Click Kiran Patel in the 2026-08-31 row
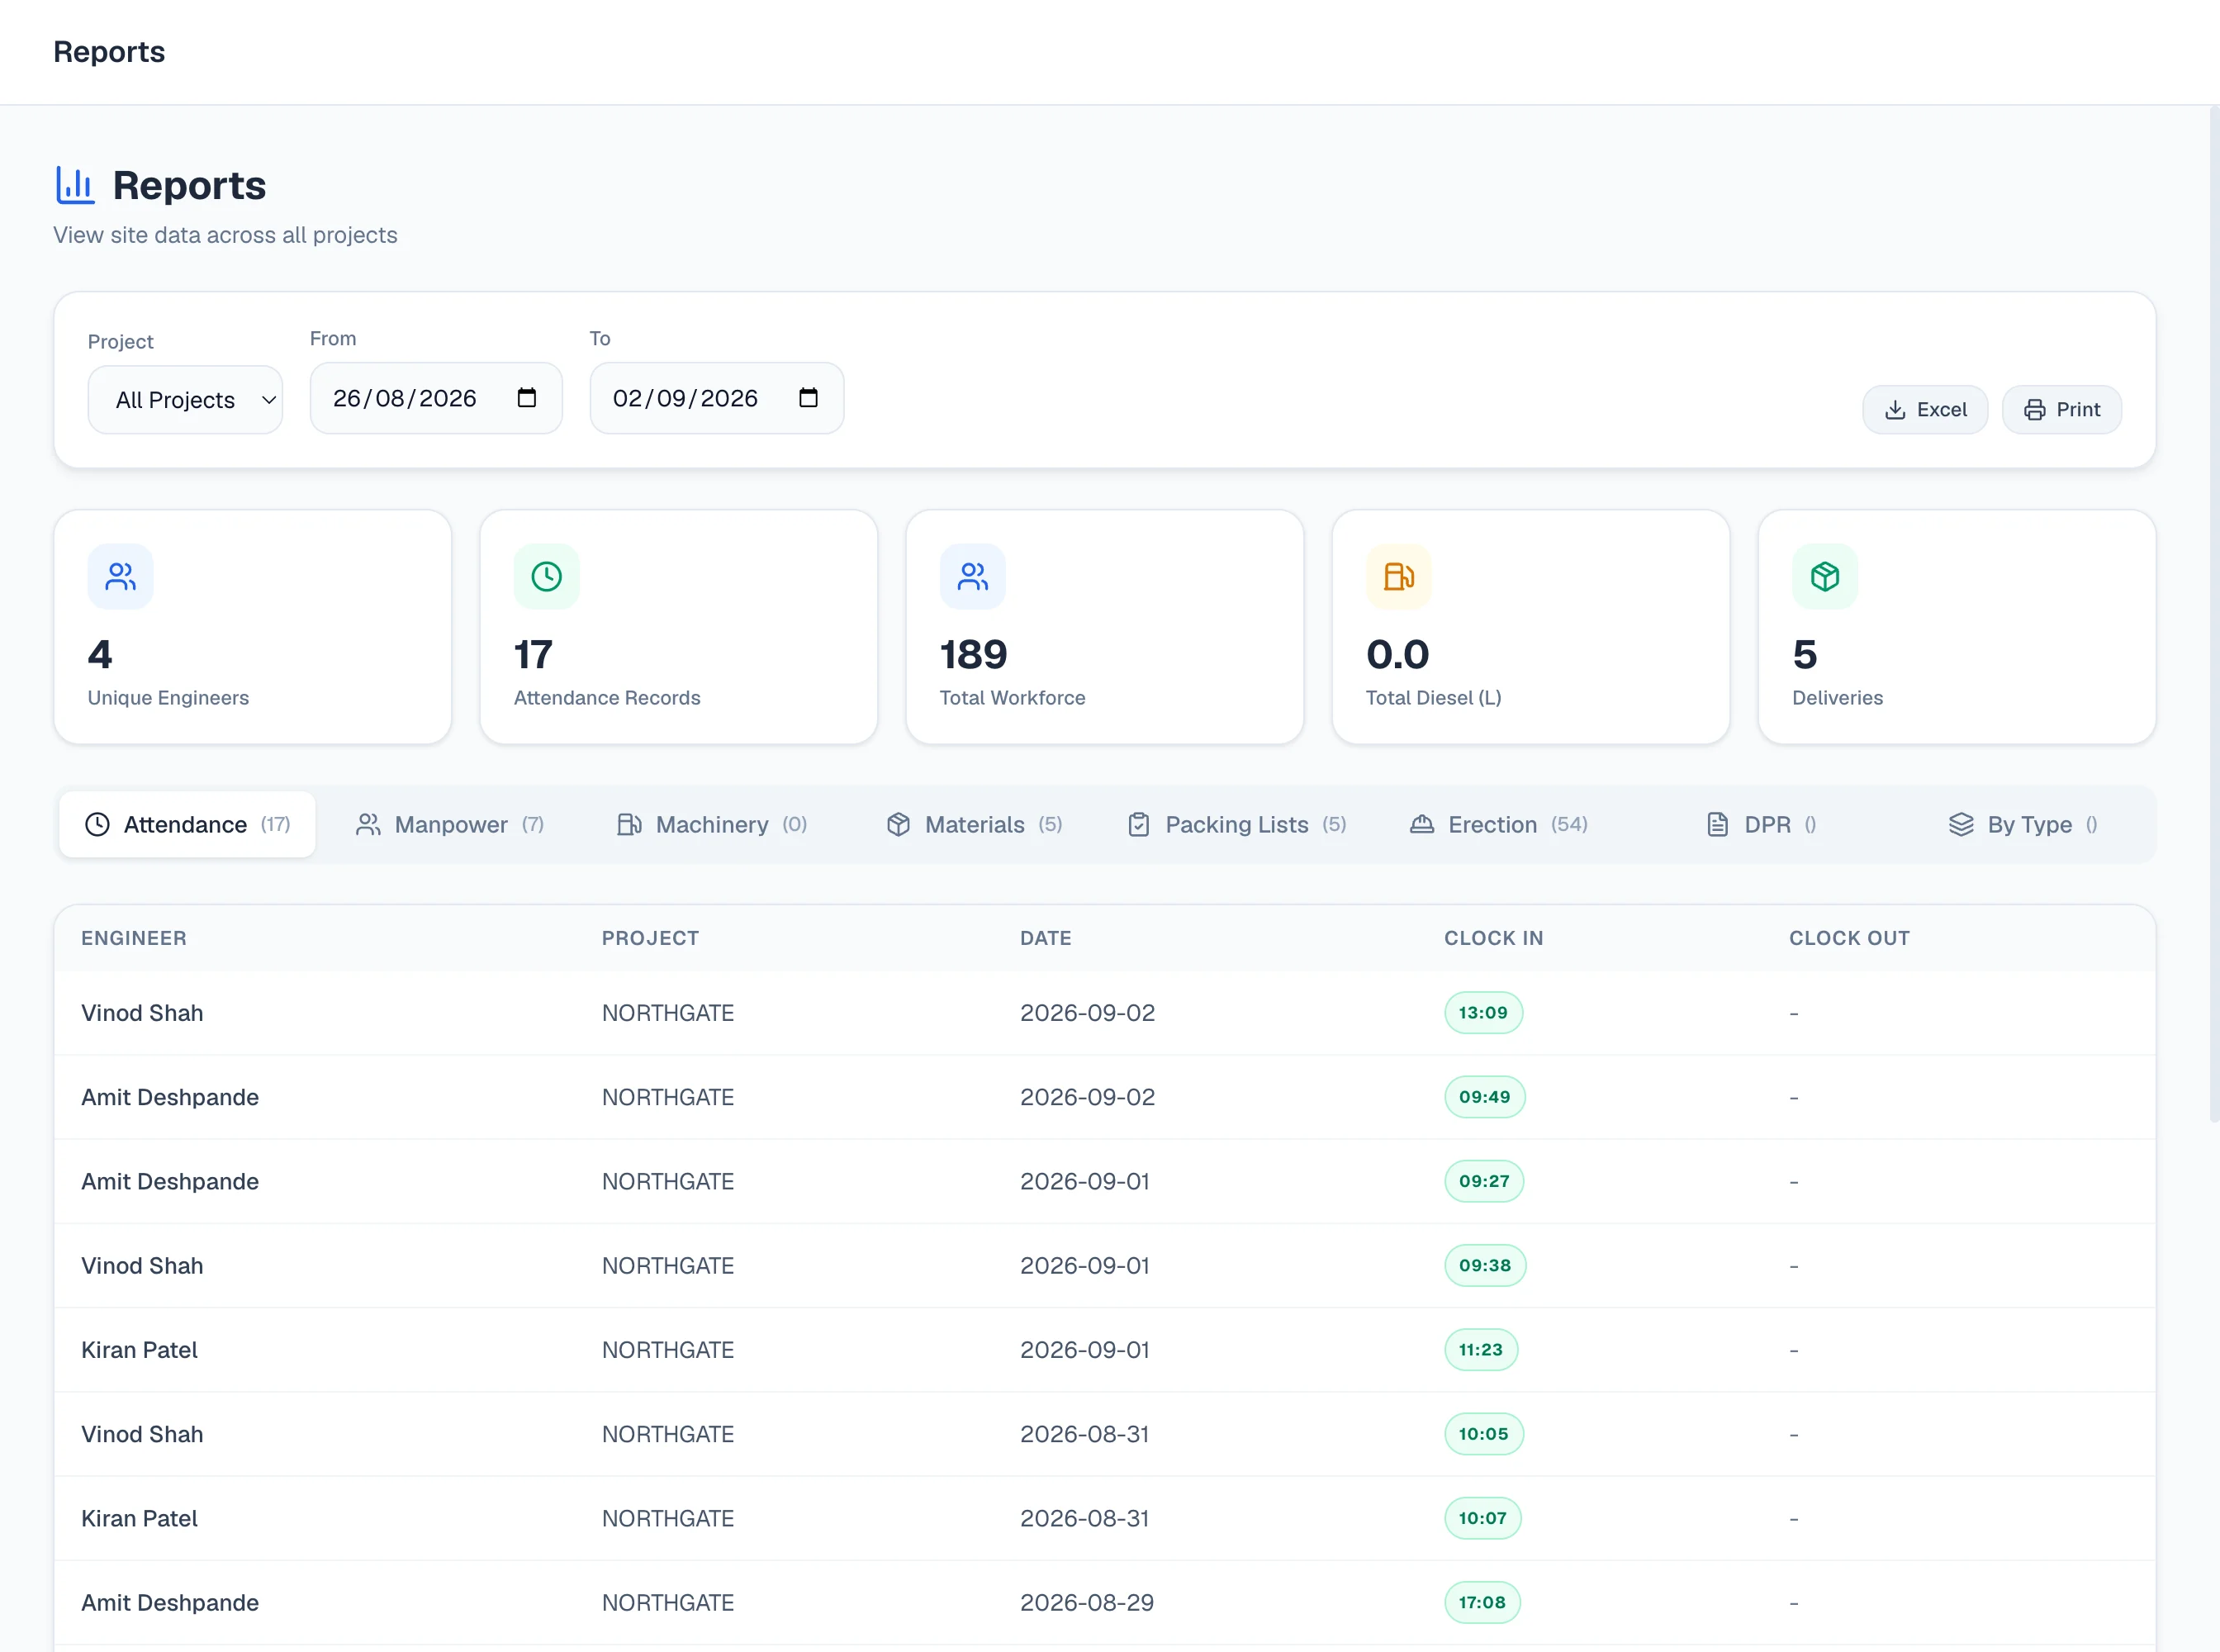Viewport: 2220px width, 1652px height. [139, 1519]
